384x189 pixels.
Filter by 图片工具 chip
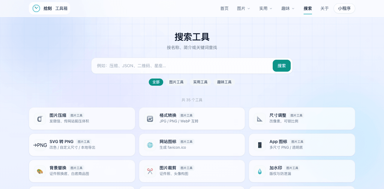176,82
